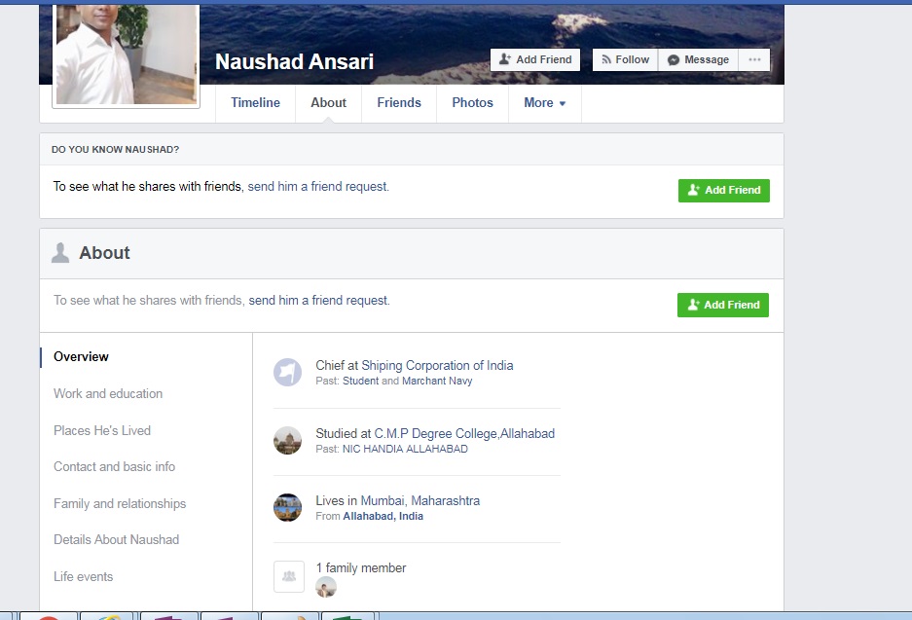Open the Timeline tab
Screen dimensions: 912x620
tap(255, 103)
